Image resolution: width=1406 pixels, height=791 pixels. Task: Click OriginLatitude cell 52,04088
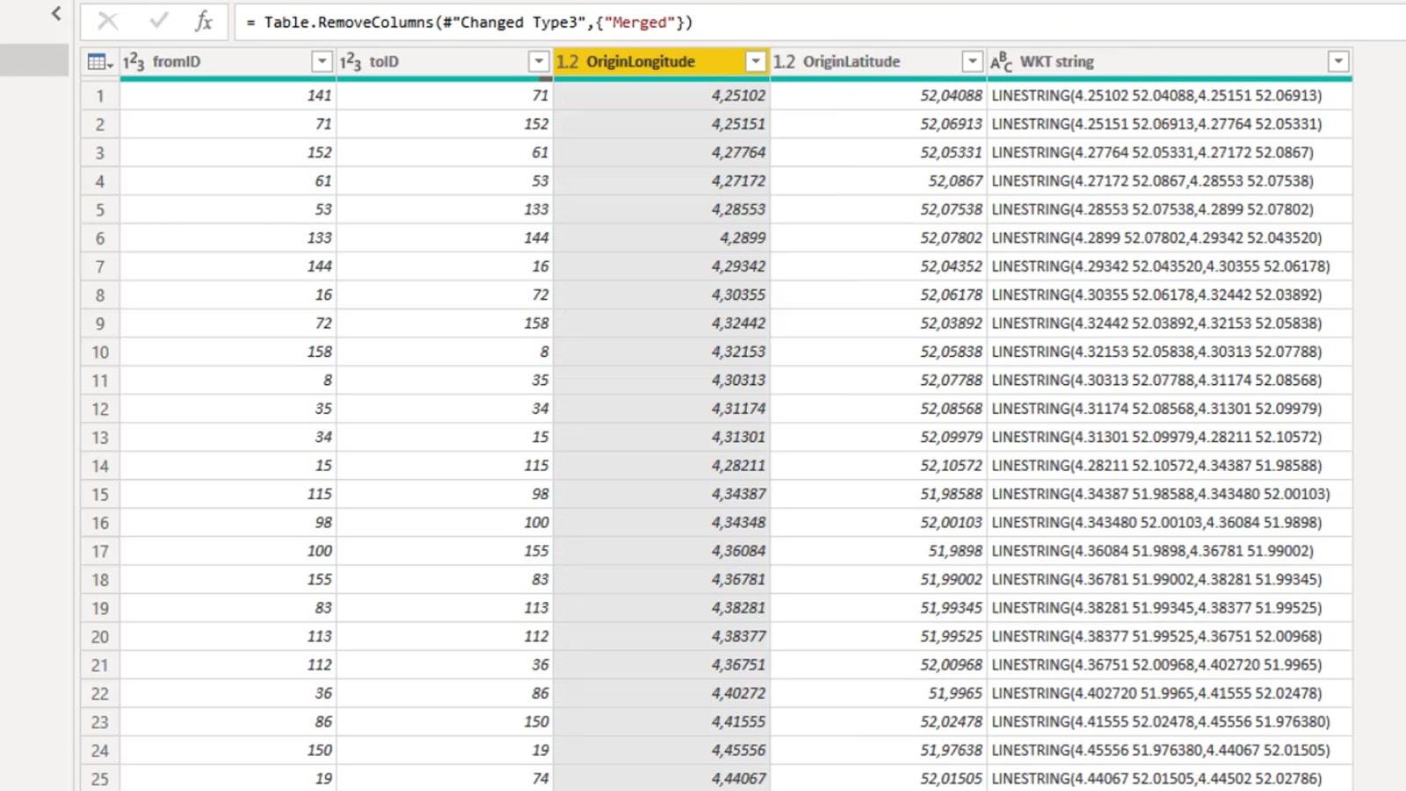[878, 96]
